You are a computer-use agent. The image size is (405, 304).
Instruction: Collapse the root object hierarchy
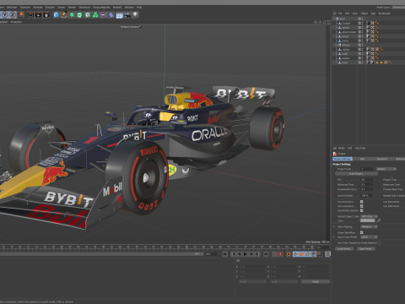click(x=334, y=19)
